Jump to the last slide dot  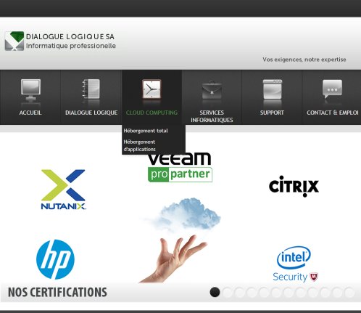(x=349, y=292)
